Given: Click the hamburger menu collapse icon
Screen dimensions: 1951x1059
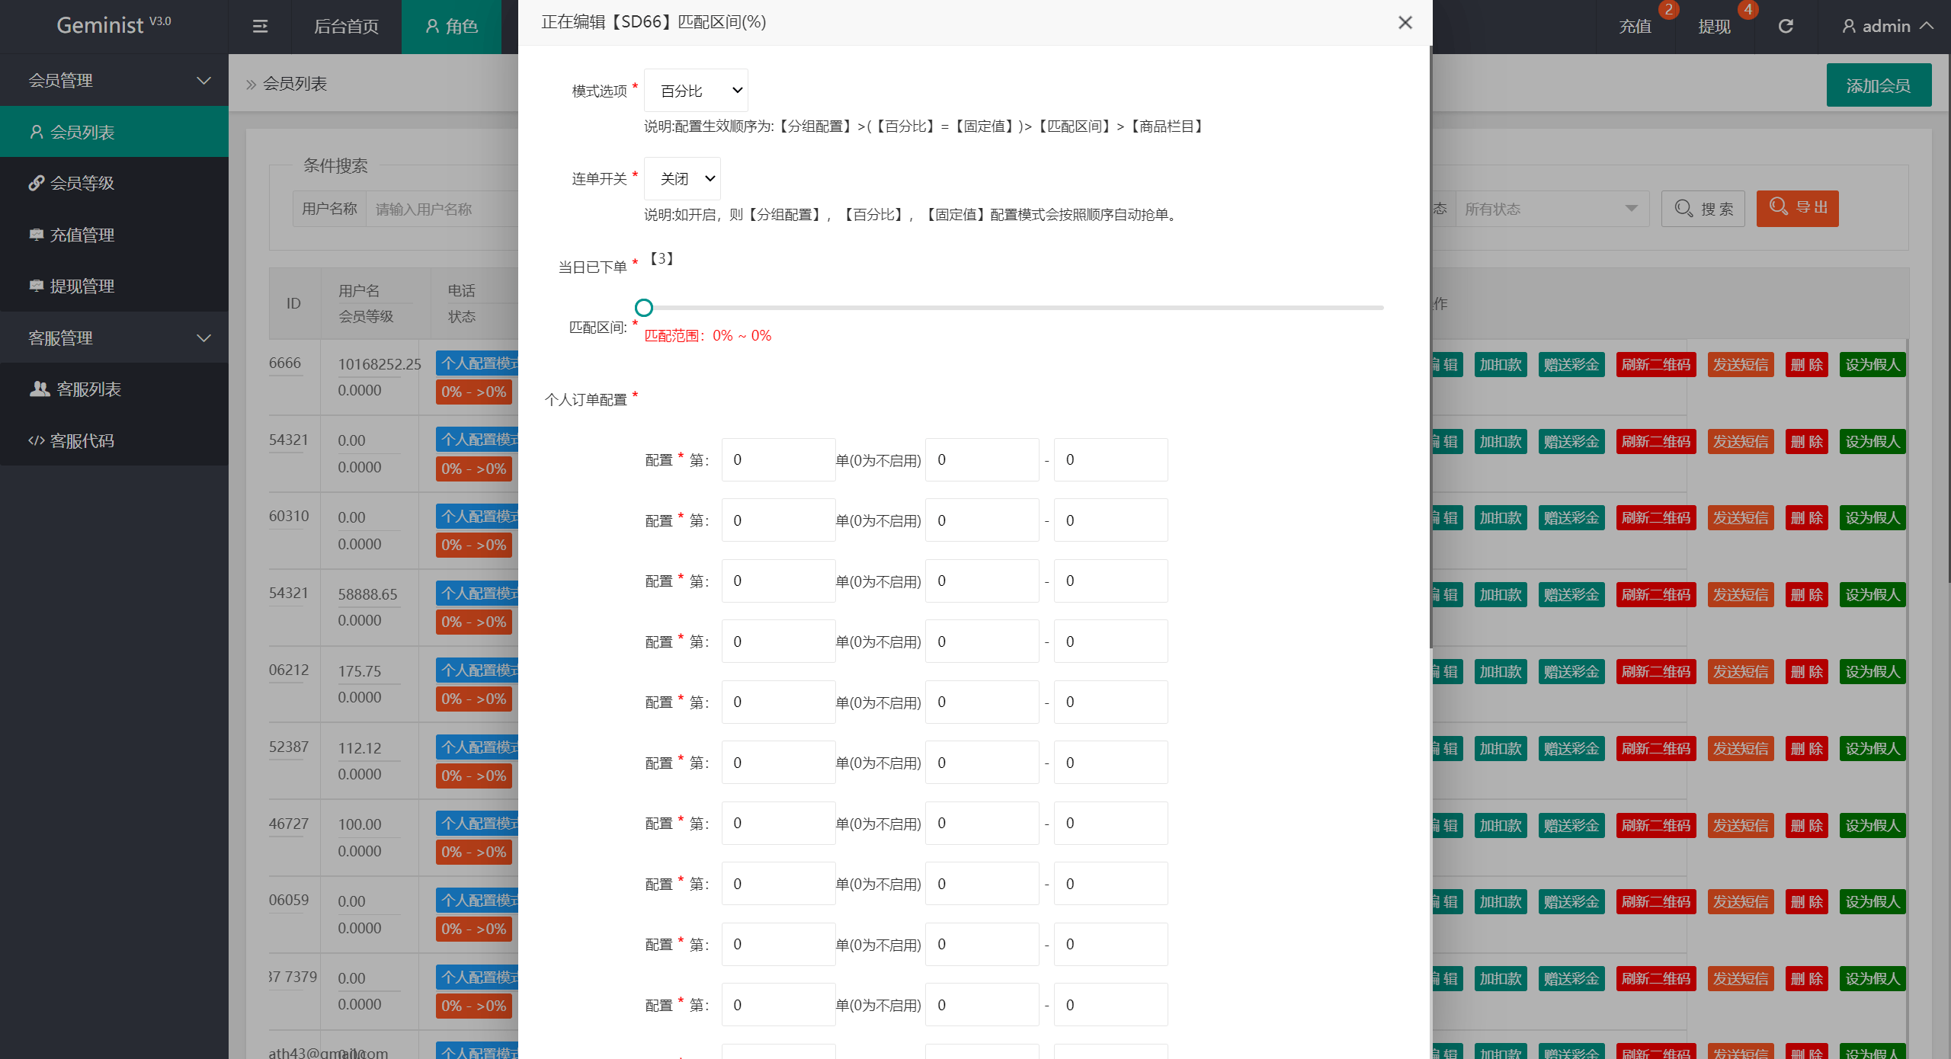Looking at the screenshot, I should pyautogui.click(x=260, y=27).
